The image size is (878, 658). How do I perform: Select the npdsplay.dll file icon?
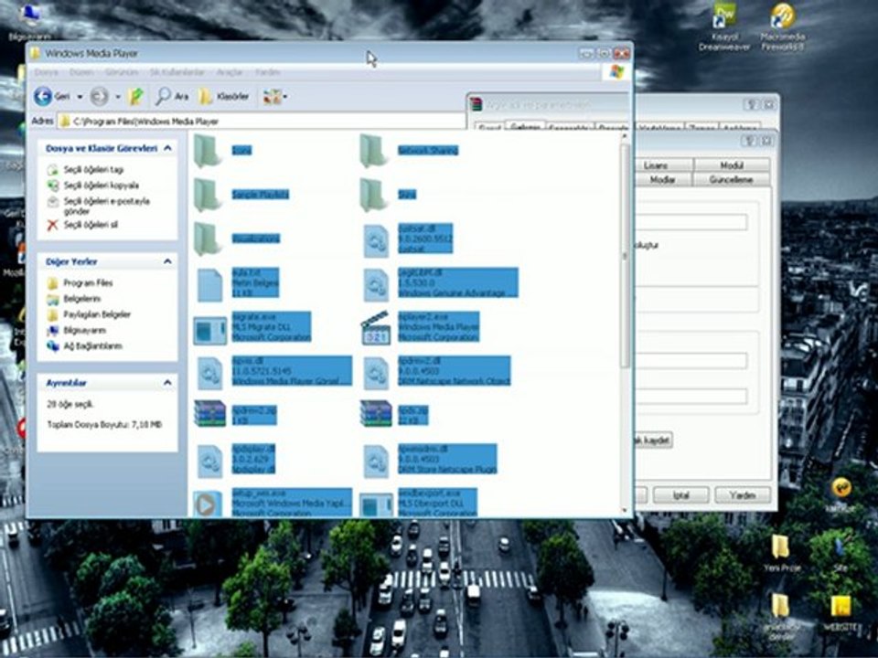[x=210, y=461]
